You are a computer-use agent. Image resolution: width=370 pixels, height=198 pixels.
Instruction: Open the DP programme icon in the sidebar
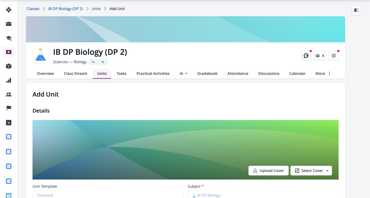coord(9,137)
